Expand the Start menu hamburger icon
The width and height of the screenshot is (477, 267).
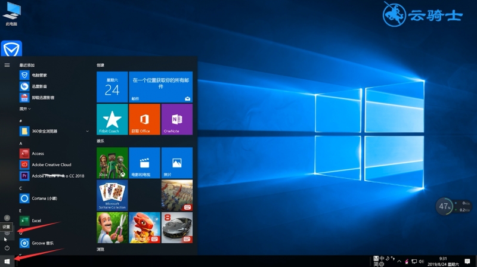[x=7, y=65]
